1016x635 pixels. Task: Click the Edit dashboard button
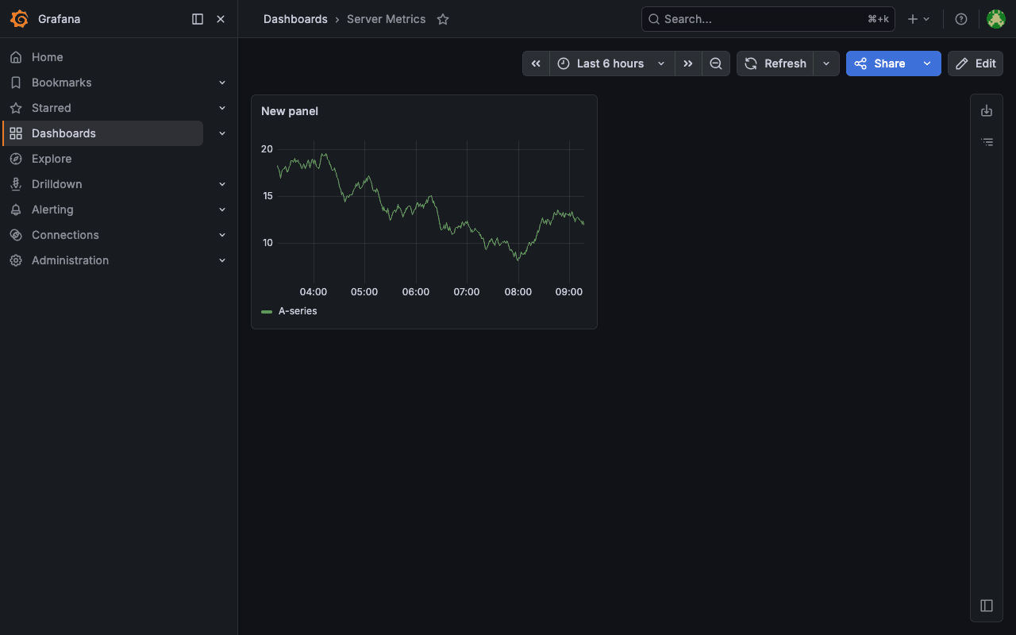point(976,63)
